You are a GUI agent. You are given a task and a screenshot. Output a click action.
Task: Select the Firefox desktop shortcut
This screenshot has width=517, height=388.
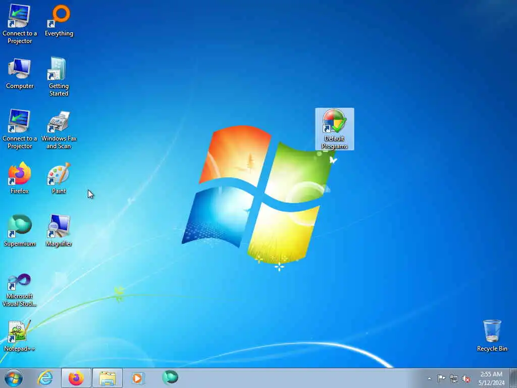tap(20, 178)
